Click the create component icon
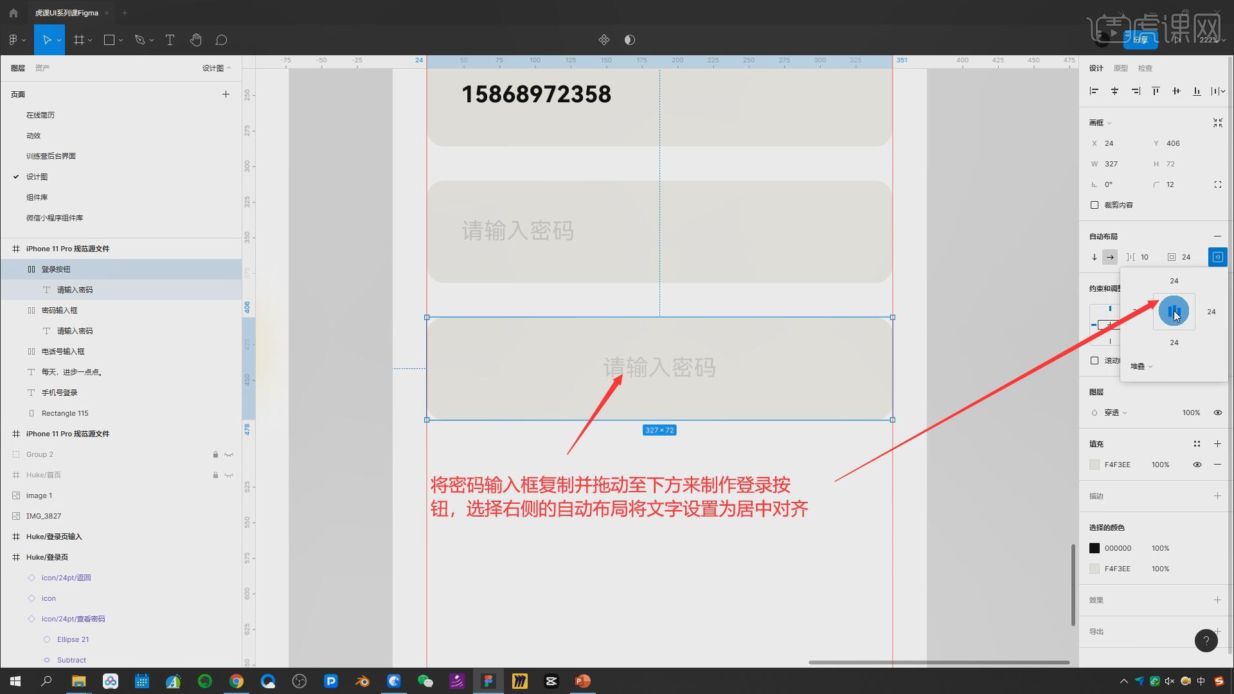 (604, 40)
